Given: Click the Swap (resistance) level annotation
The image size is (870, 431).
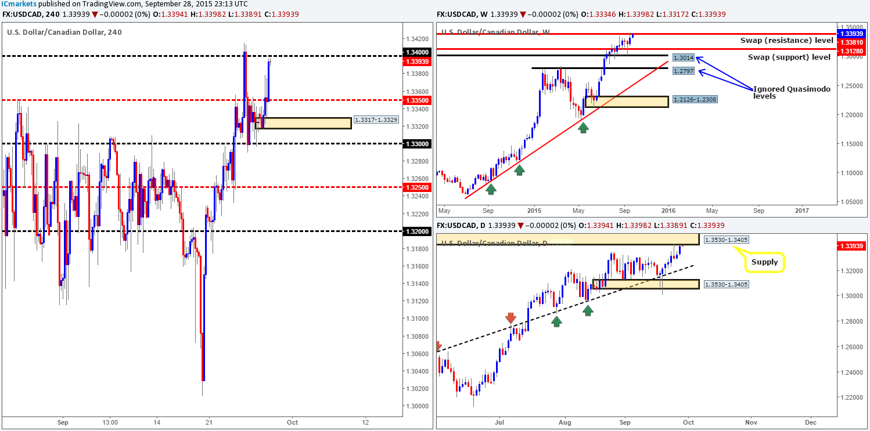Looking at the screenshot, I should tap(787, 41).
